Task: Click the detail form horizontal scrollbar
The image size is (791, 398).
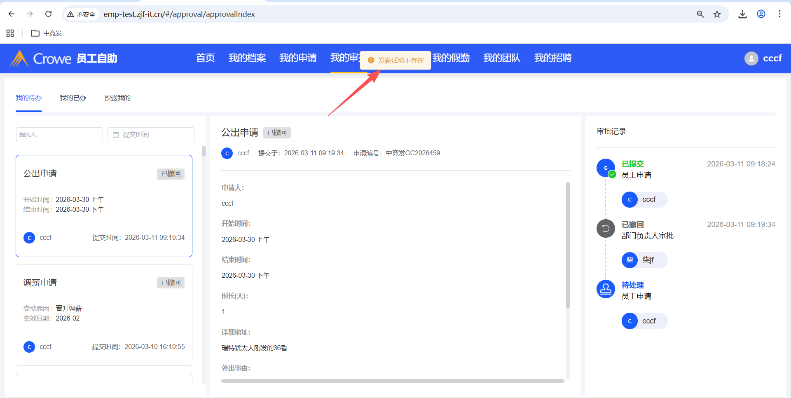Action: pos(392,381)
